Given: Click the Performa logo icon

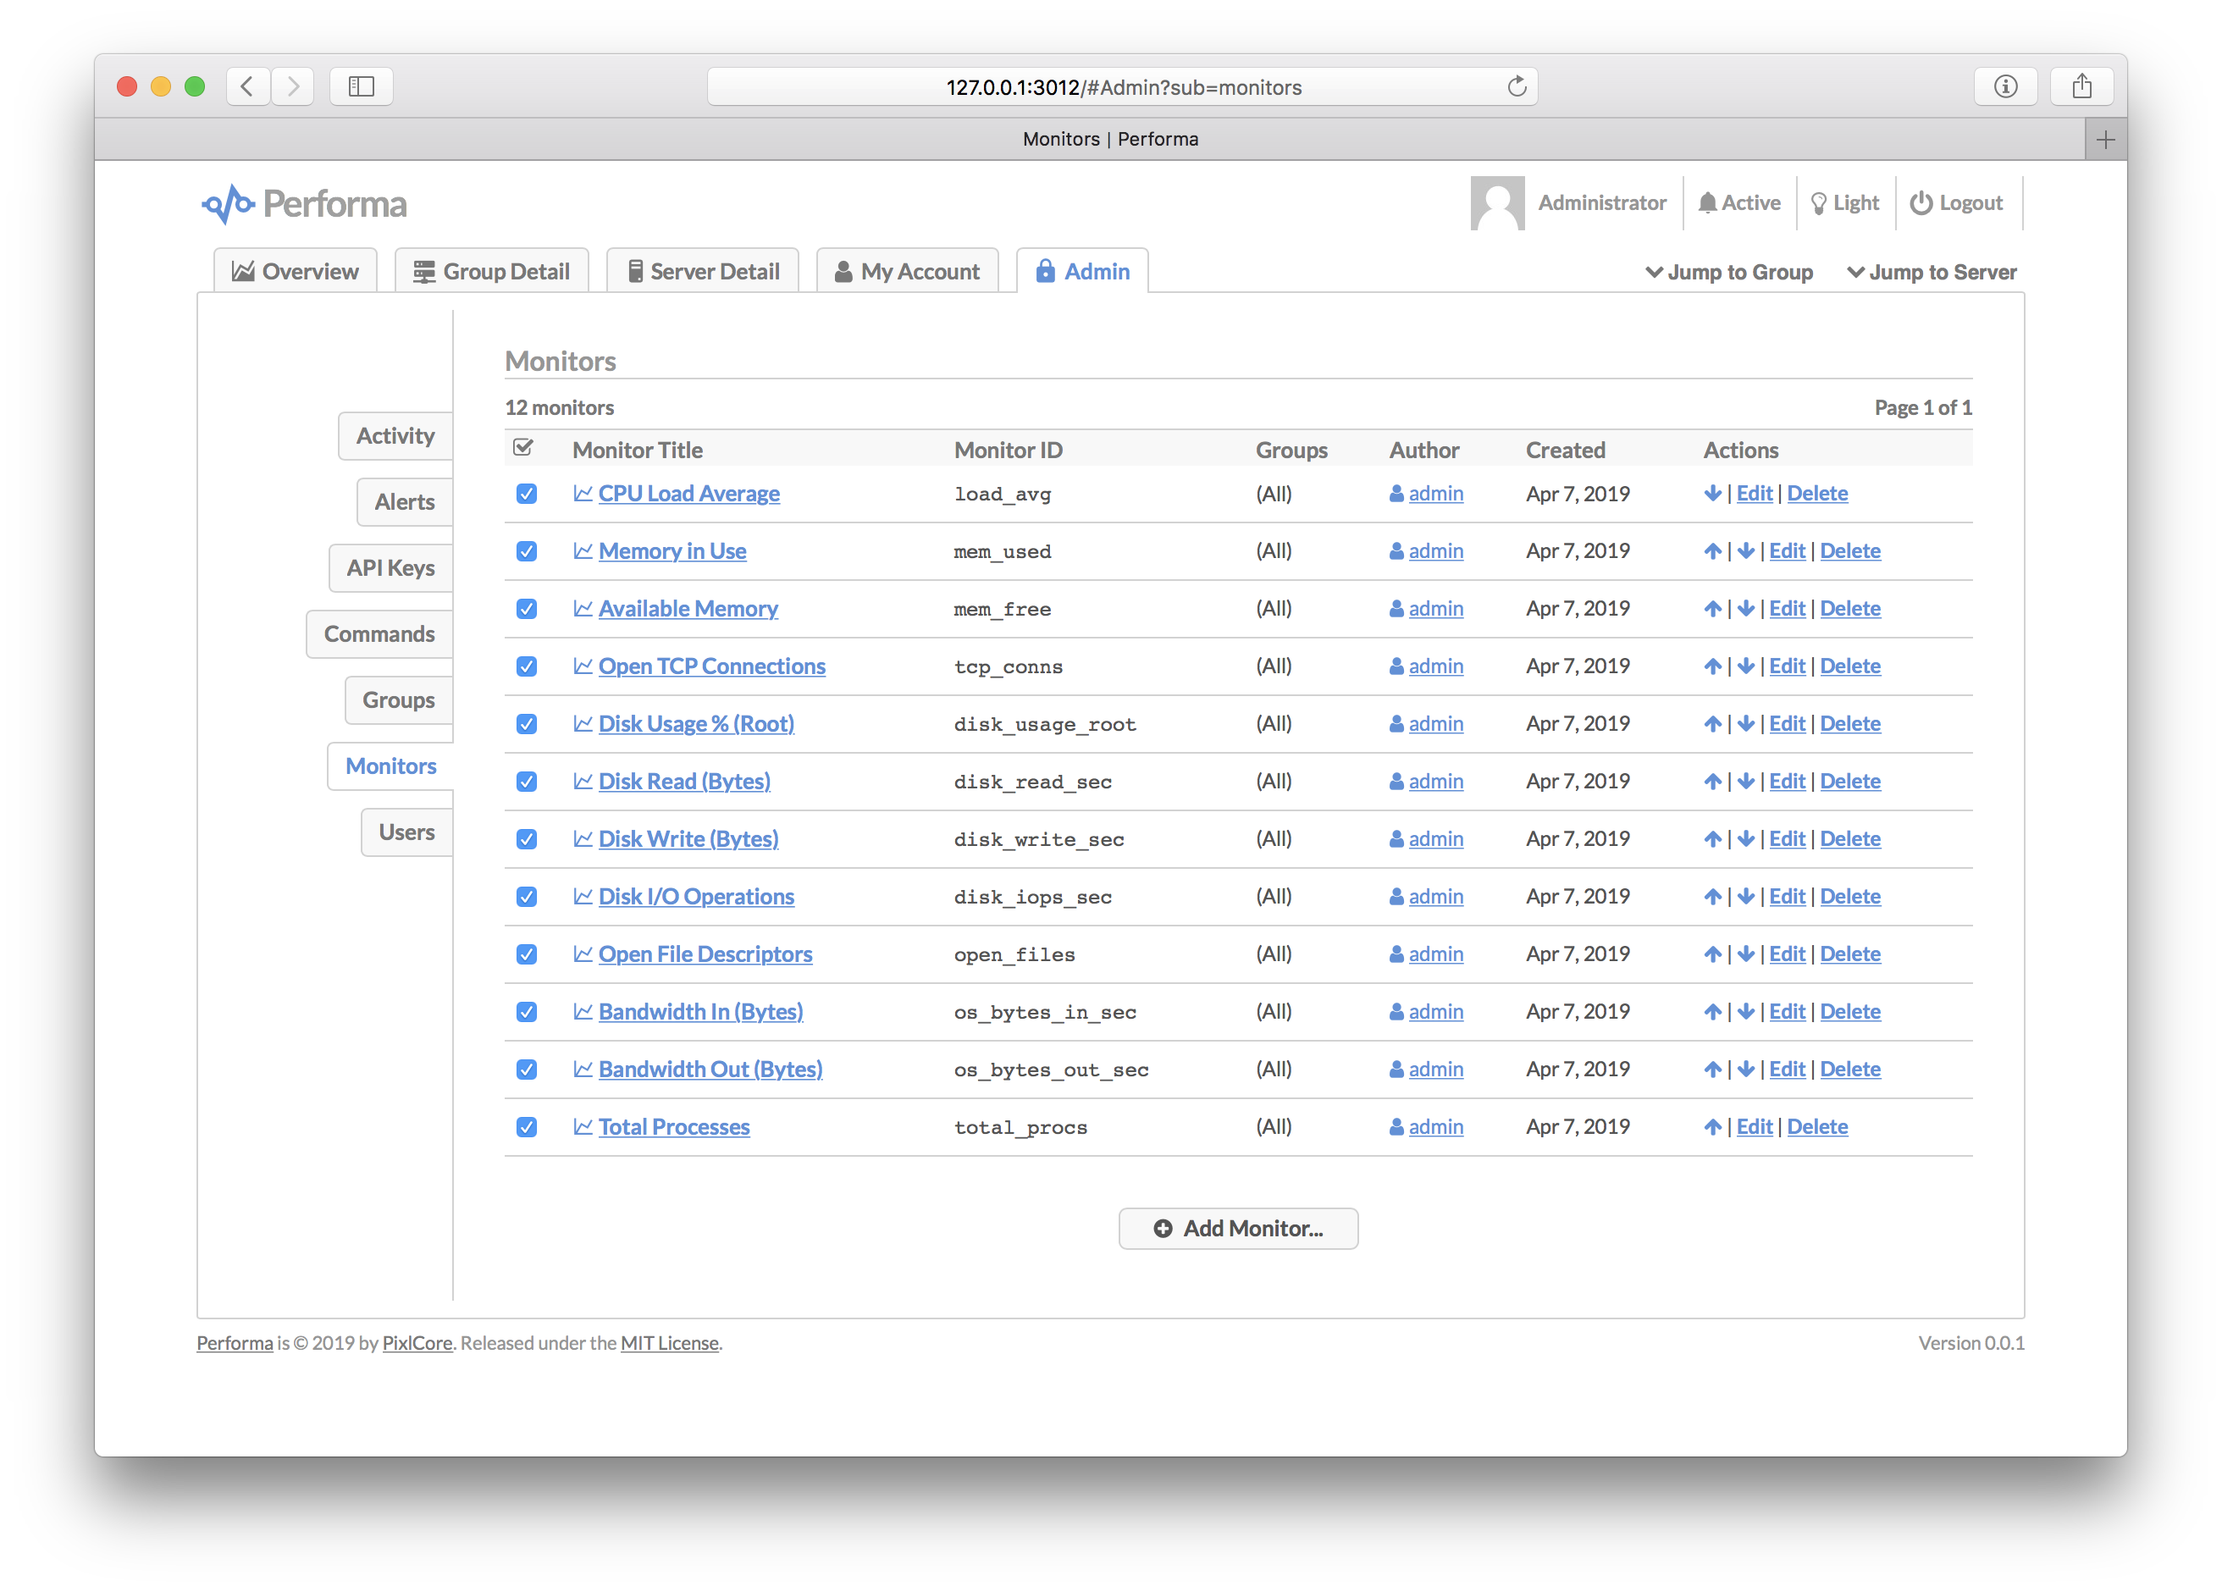Looking at the screenshot, I should [x=227, y=204].
